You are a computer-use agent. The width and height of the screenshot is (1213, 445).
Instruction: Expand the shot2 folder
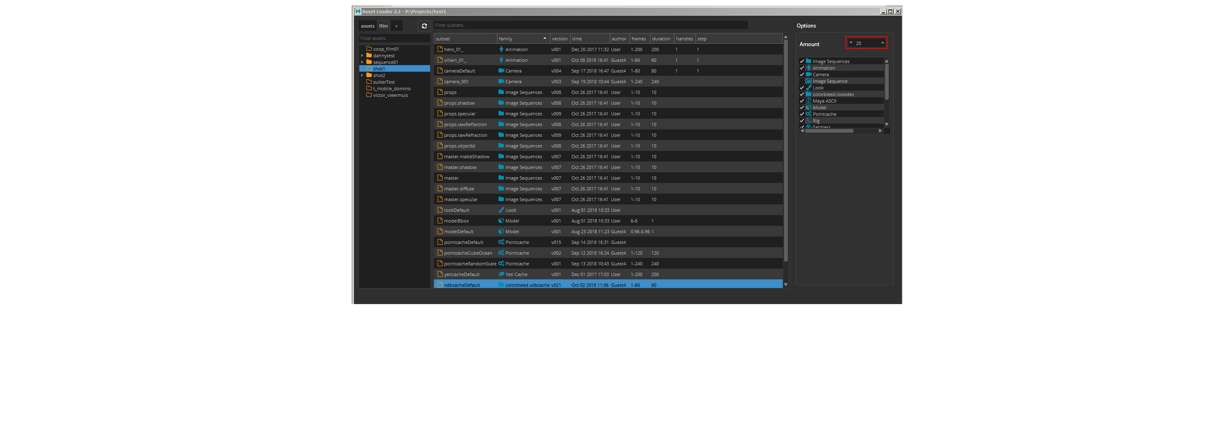pyautogui.click(x=362, y=75)
